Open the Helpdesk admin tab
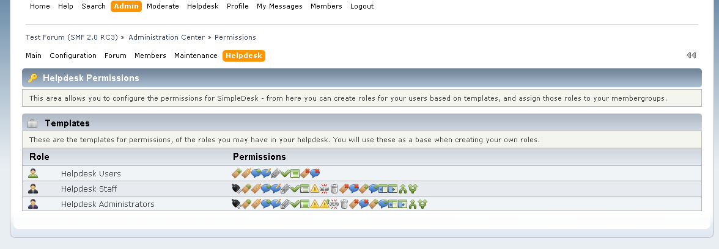 [x=244, y=56]
